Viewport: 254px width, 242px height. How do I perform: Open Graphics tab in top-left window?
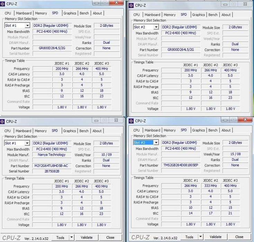70,13
